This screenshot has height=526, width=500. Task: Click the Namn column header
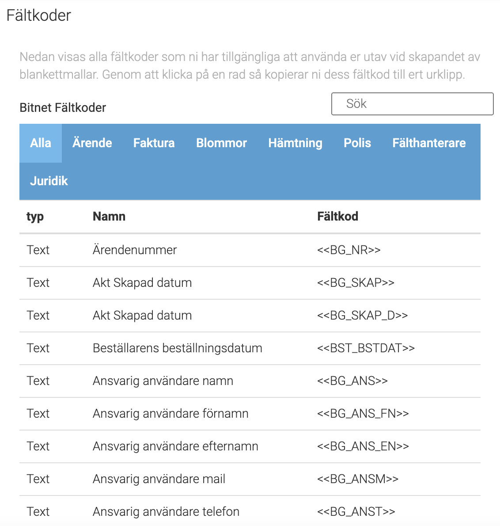pos(109,217)
